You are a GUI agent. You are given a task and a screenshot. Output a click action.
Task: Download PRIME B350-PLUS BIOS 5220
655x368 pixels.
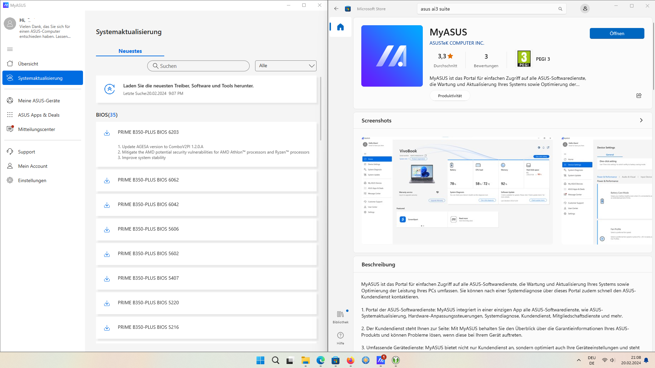(x=107, y=303)
